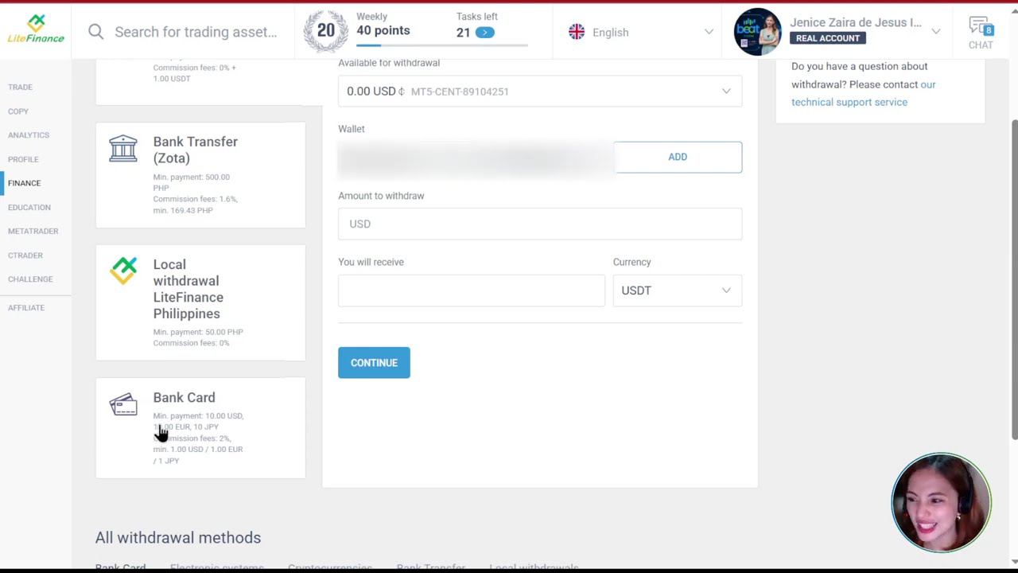Expand the English language dropdown
This screenshot has height=573, width=1018.
(x=641, y=32)
